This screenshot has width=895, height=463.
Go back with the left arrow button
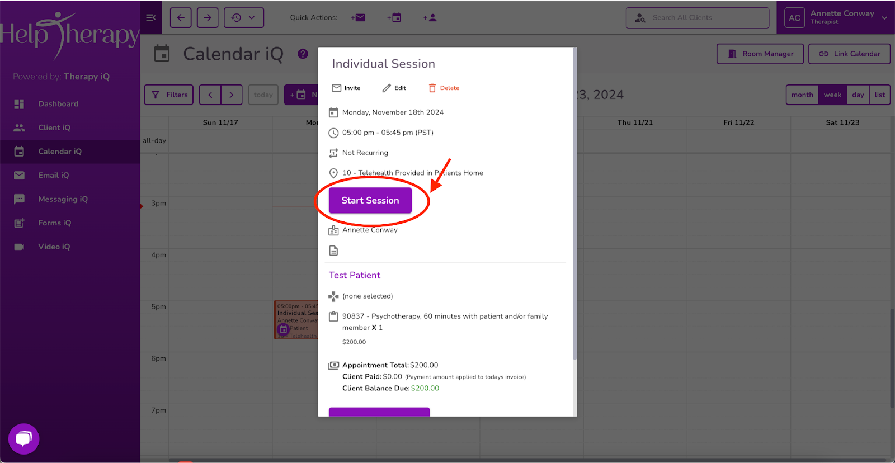pos(181,17)
